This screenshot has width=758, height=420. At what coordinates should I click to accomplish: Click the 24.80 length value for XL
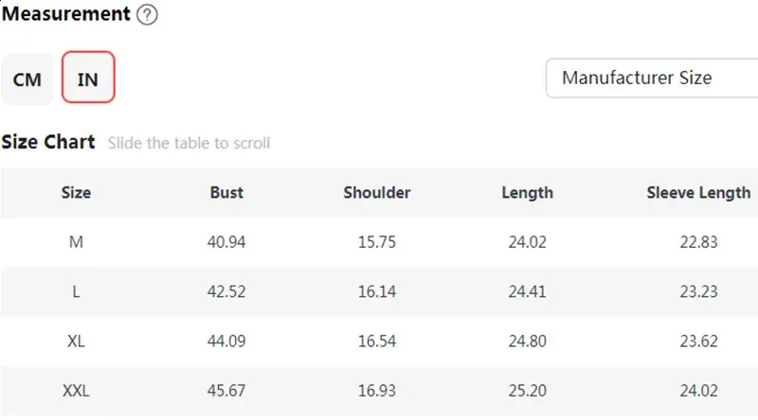pyautogui.click(x=527, y=341)
